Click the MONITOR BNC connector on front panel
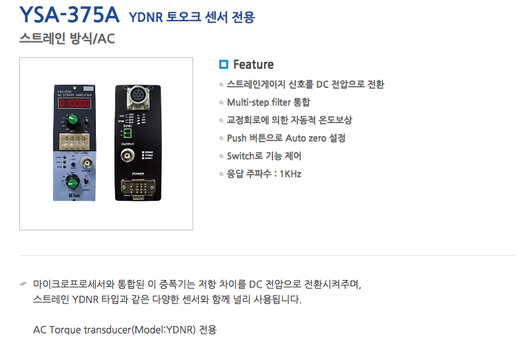The width and height of the screenshot is (531, 346). click(x=86, y=163)
